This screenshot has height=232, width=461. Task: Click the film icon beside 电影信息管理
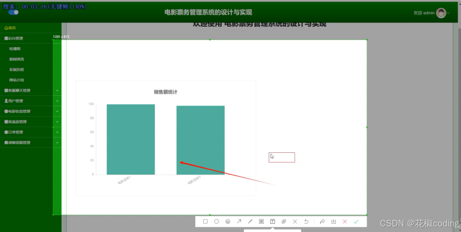pyautogui.click(x=6, y=111)
